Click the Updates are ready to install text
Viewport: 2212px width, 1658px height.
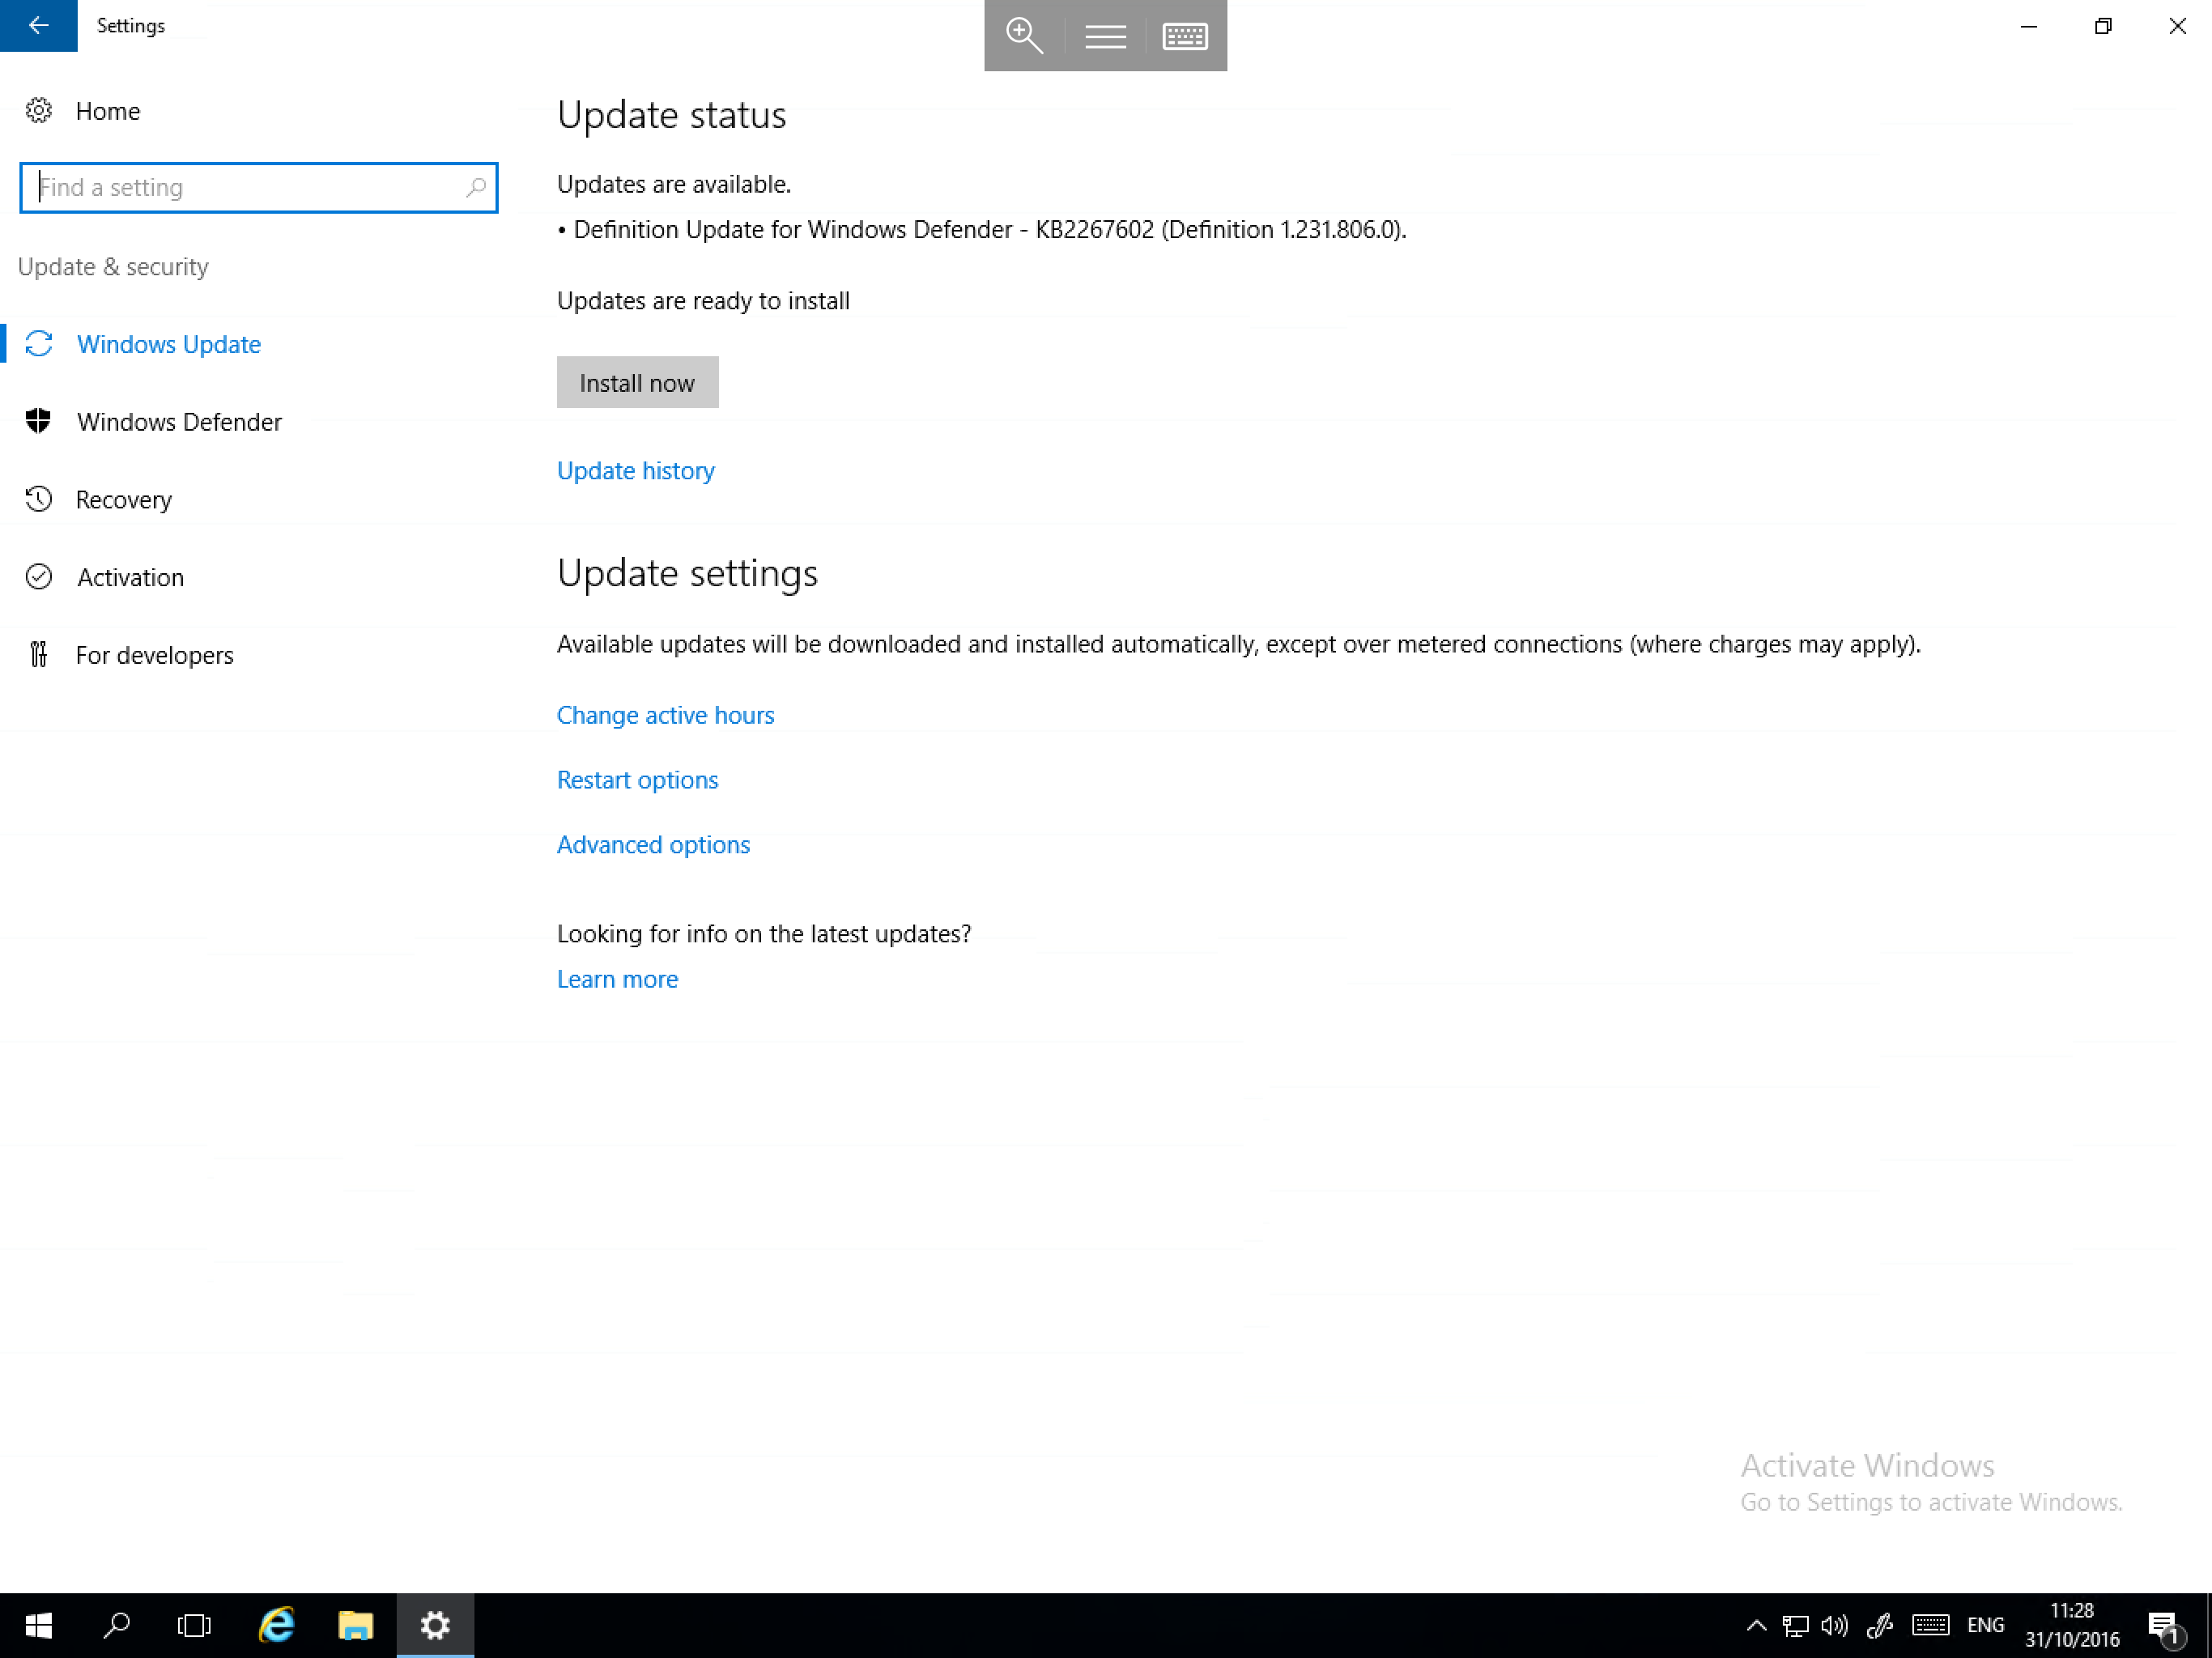(703, 301)
